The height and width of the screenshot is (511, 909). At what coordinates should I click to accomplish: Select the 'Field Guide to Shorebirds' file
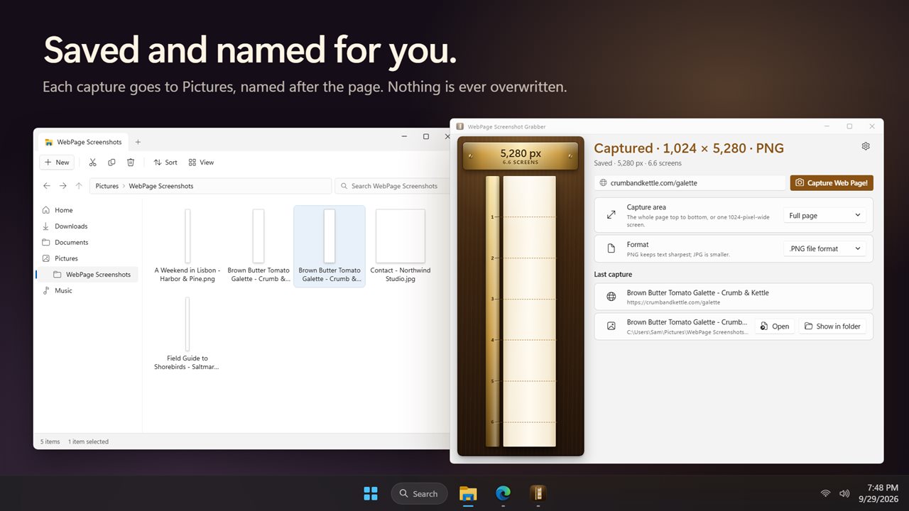[x=187, y=334]
